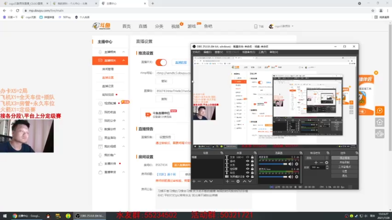Image resolution: width=392 pixels, height=220 pixels.
Task: Open desktop audio gear settings in OBS mixer
Action: click(296, 164)
